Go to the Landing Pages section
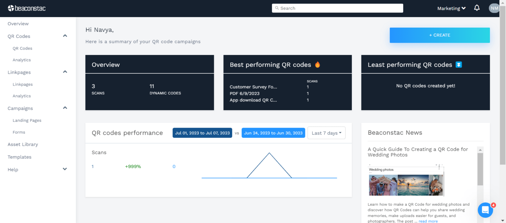 [x=27, y=120]
